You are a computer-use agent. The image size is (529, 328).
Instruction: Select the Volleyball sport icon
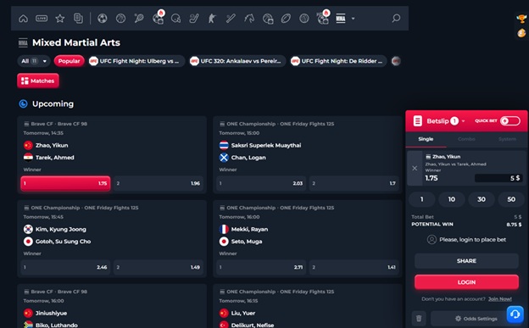click(x=304, y=19)
